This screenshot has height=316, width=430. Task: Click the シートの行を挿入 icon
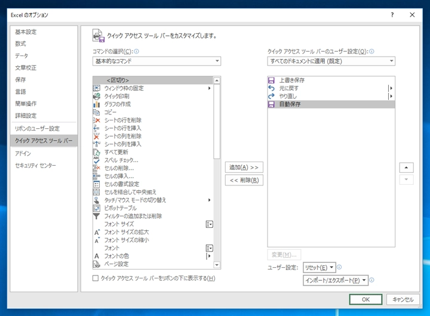[x=97, y=128]
